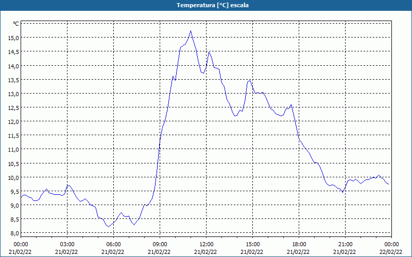Click the 10,0 y-axis label
Viewport: 412px width, 257px height.
point(14,177)
